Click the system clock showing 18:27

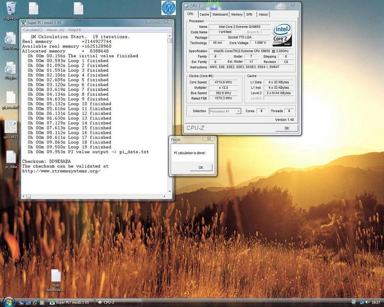tap(376, 303)
